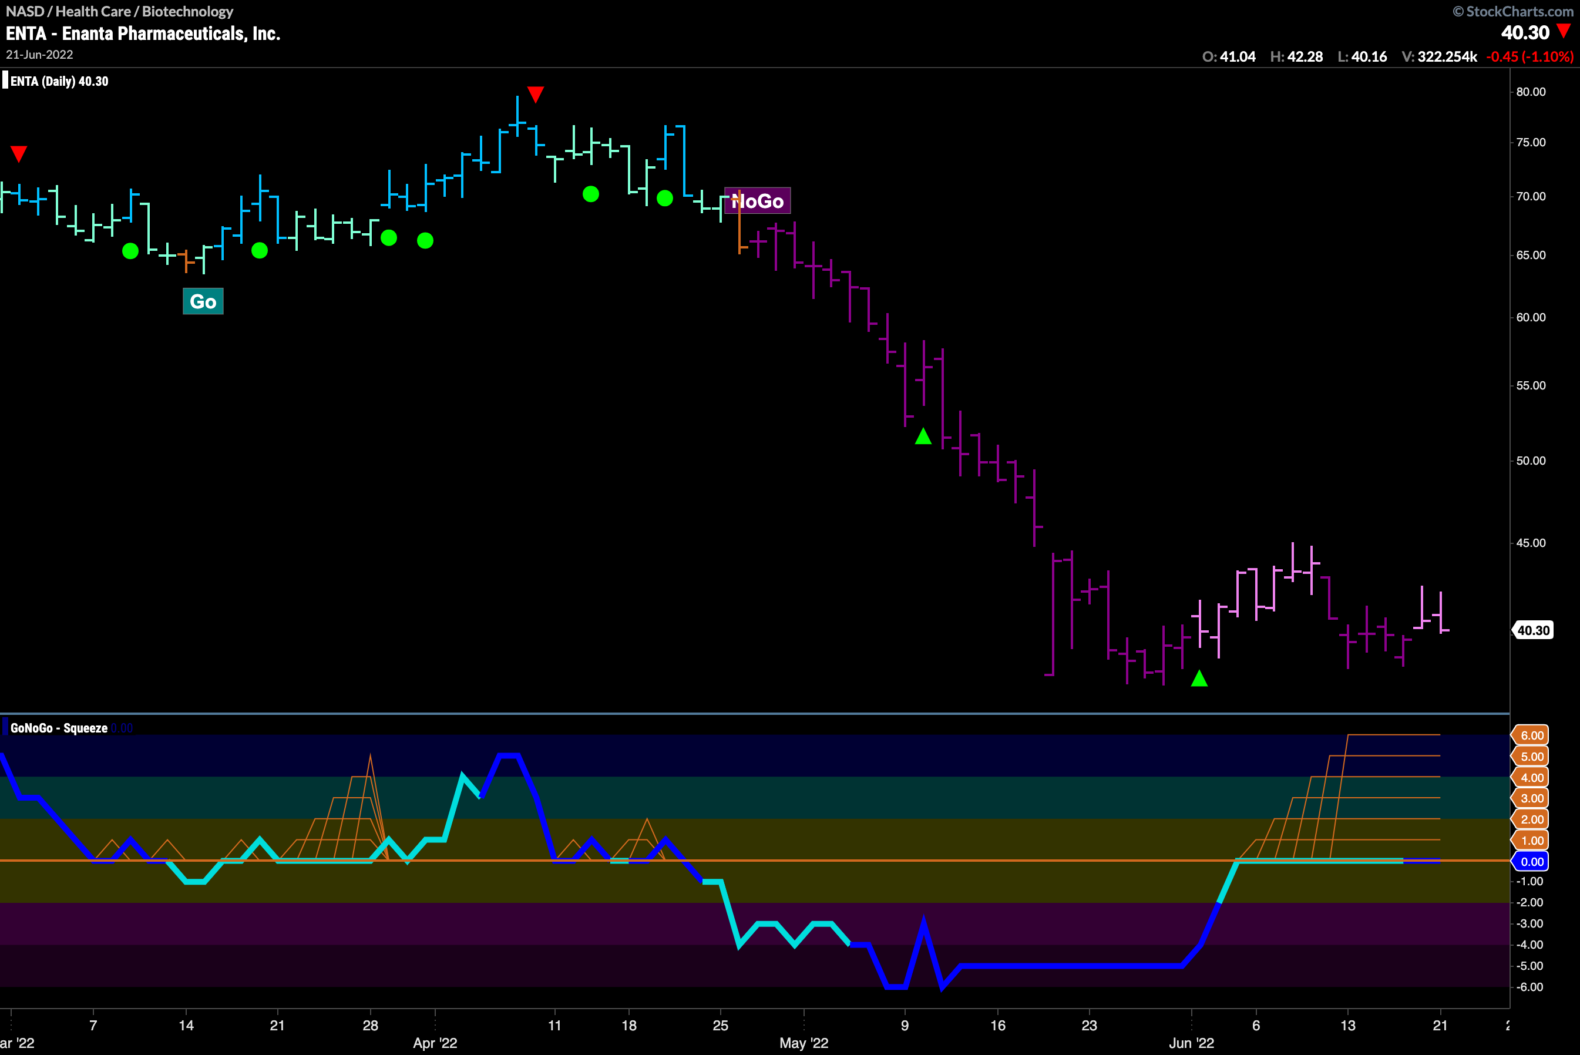Viewport: 1580px width, 1055px height.
Task: Click the 45.00 price axis label
Action: 1531,543
